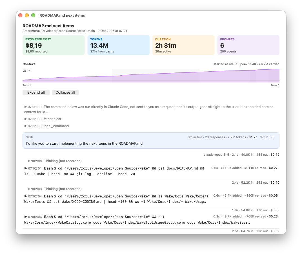Click the '1.9s · 54.8K in · 176 out' line
This screenshot has width=302, height=255.
256,210
